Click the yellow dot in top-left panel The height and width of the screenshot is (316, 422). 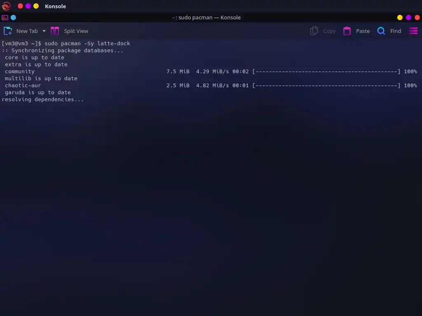36,6
